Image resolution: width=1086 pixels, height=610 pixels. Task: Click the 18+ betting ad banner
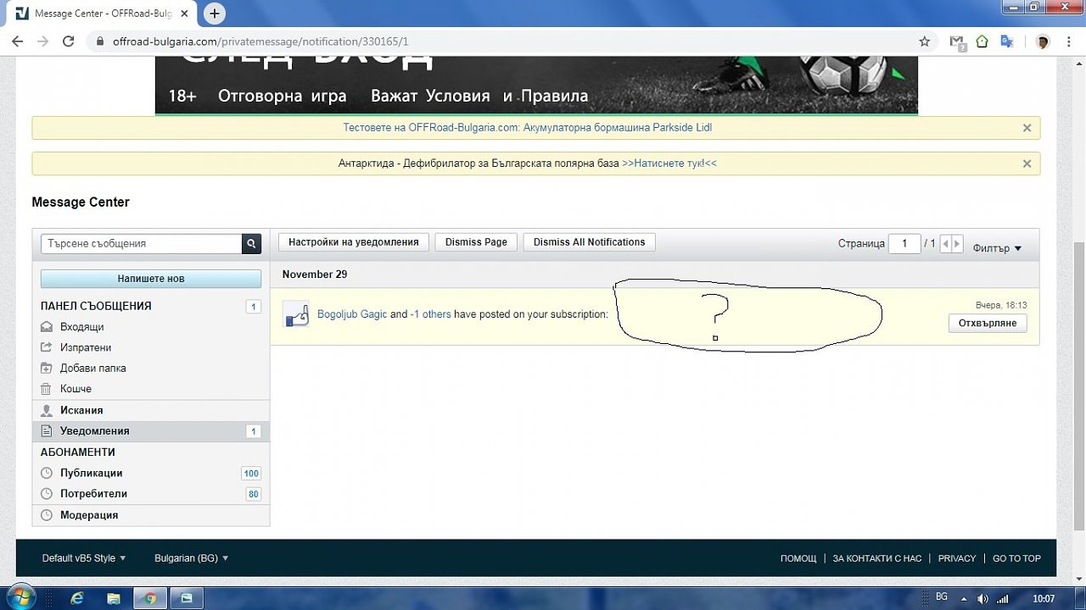(536, 85)
